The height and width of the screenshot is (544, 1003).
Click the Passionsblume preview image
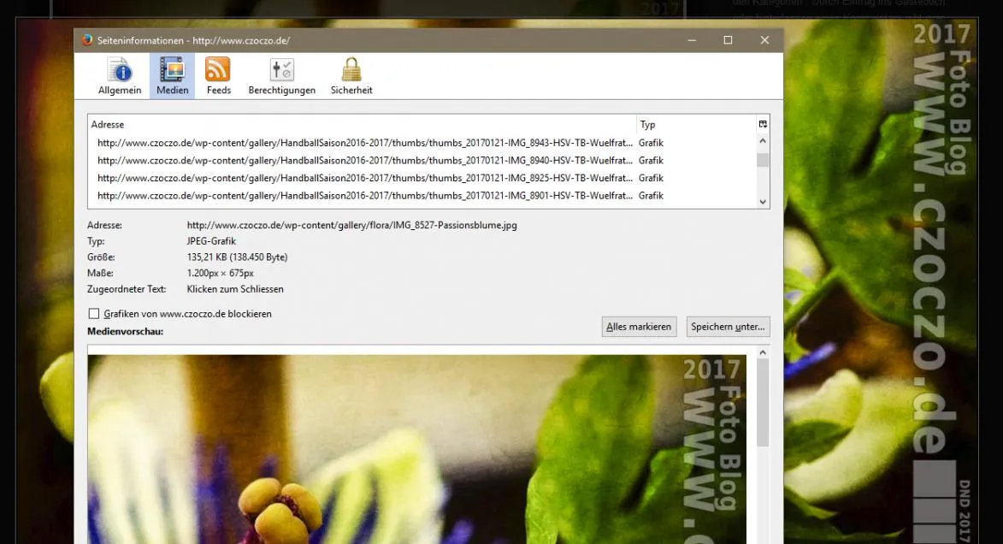(417, 449)
